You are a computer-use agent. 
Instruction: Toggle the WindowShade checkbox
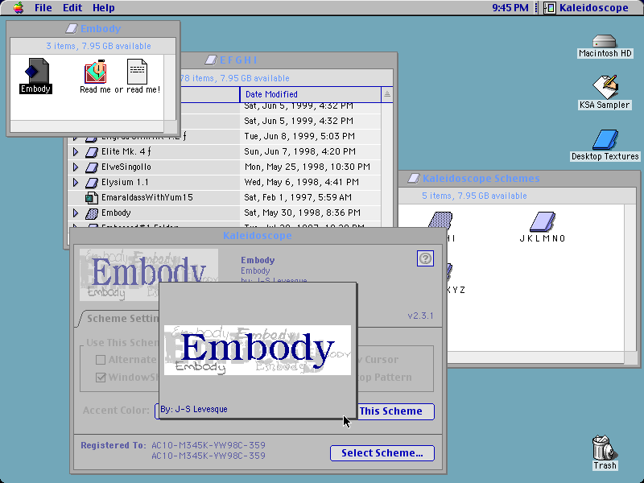(x=101, y=377)
